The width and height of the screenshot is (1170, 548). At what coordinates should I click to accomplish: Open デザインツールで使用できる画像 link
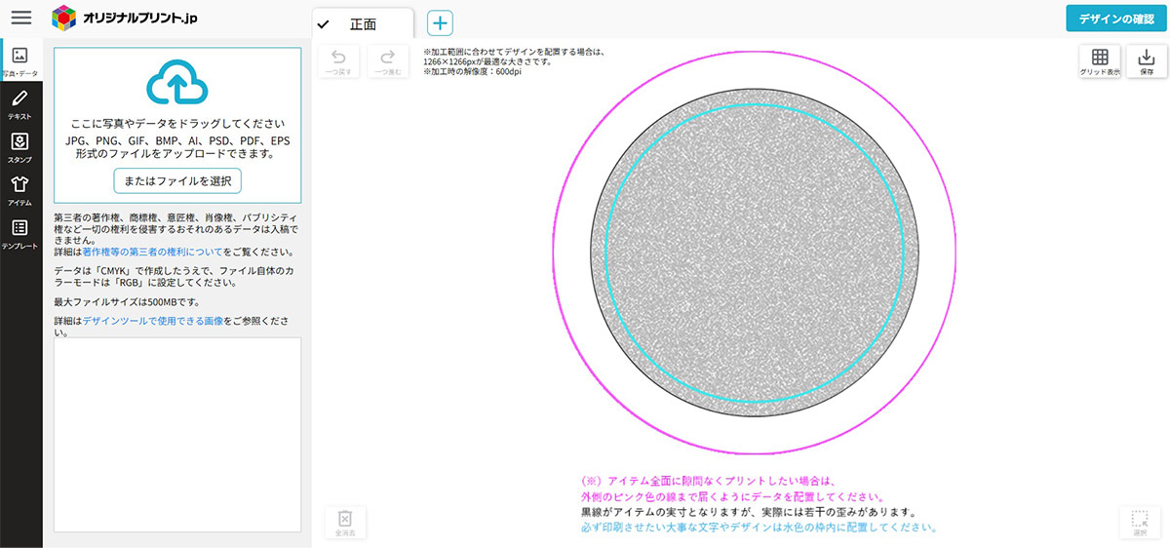click(153, 320)
